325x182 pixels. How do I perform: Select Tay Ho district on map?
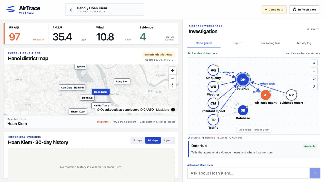(x=81, y=67)
